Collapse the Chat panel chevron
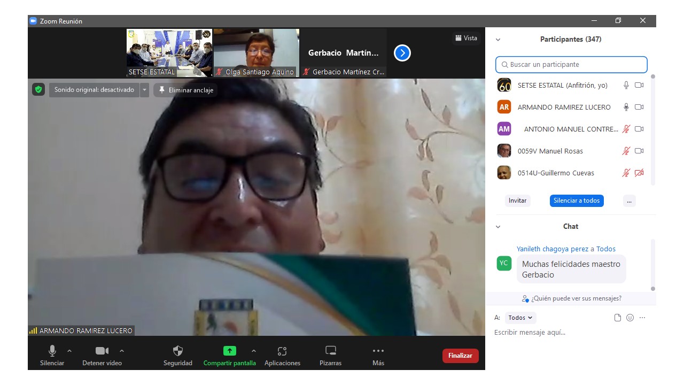Image resolution: width=684 pixels, height=385 pixels. click(x=498, y=227)
